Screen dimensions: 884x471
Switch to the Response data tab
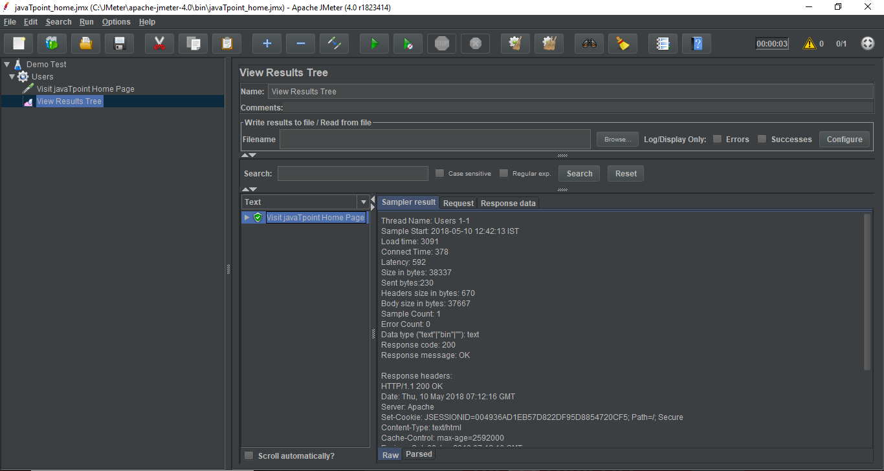(508, 203)
